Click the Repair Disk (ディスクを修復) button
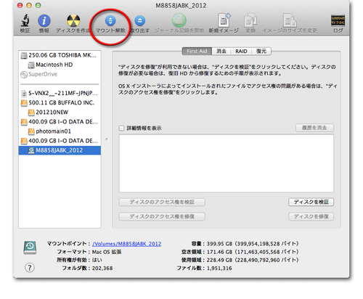The height and width of the screenshot is (299, 363). (x=311, y=216)
